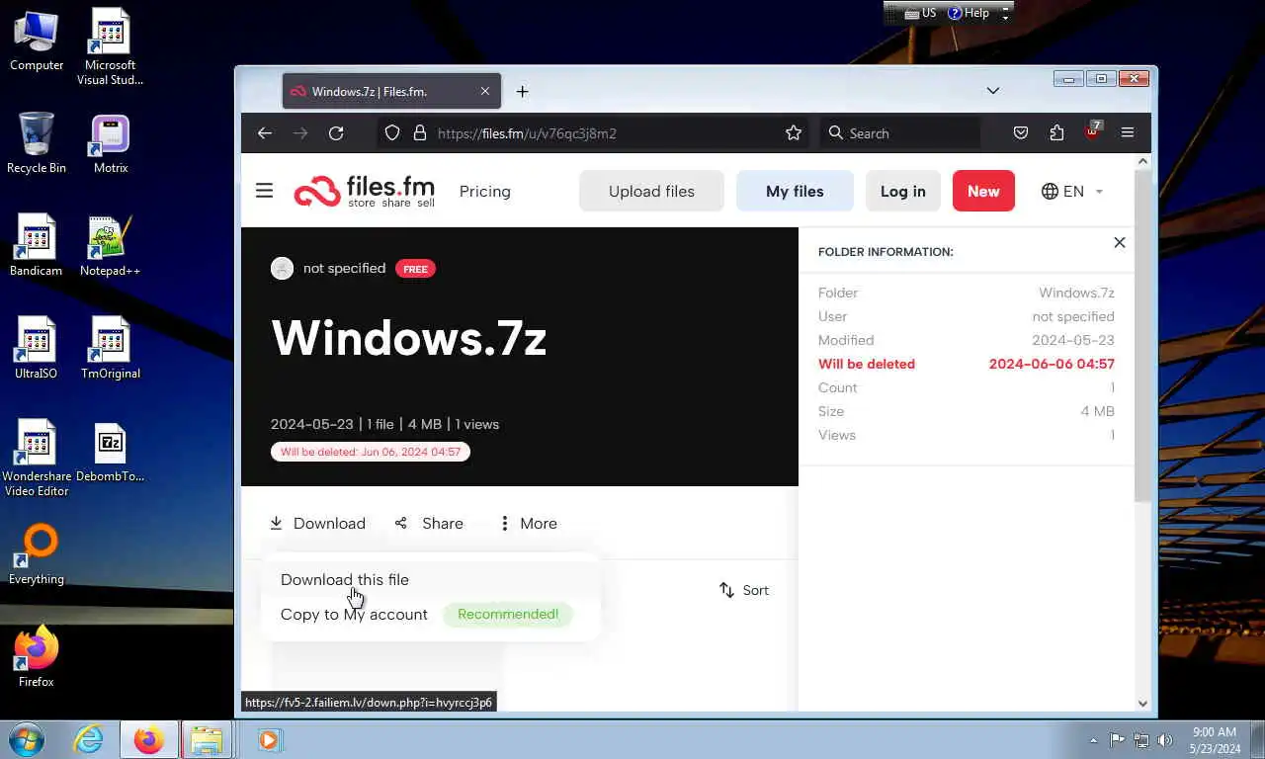Open the Pocket save icon
This screenshot has height=759, width=1265.
(1021, 132)
